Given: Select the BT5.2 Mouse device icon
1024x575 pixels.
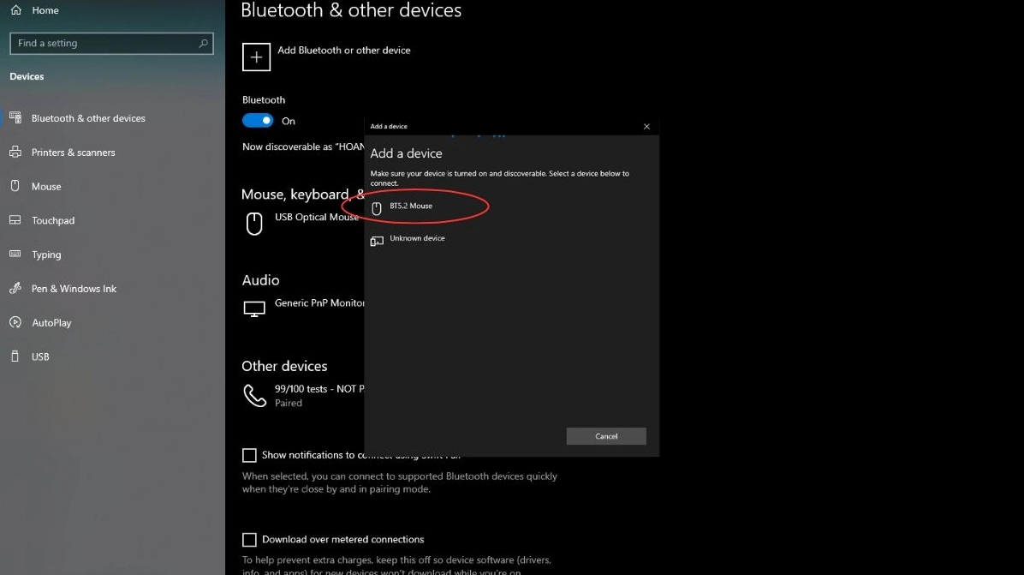Looking at the screenshot, I should click(x=377, y=207).
